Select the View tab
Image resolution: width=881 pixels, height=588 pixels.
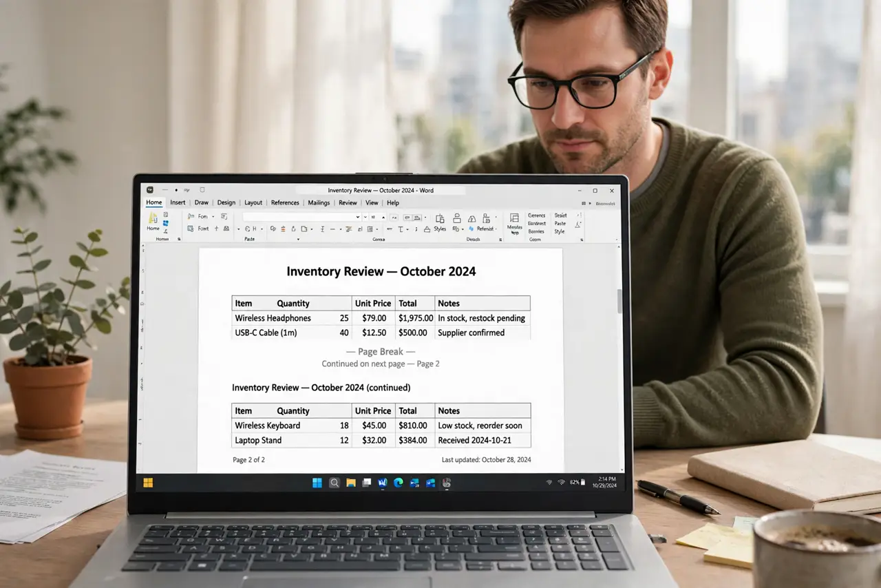tap(372, 202)
